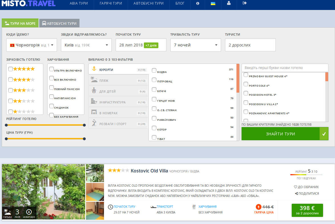Click the sign-in arrow icon
This screenshot has height=224, width=335.
[244, 3]
